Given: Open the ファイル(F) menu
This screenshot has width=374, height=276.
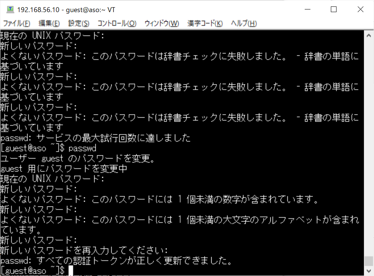Looking at the screenshot, I should coord(16,23).
